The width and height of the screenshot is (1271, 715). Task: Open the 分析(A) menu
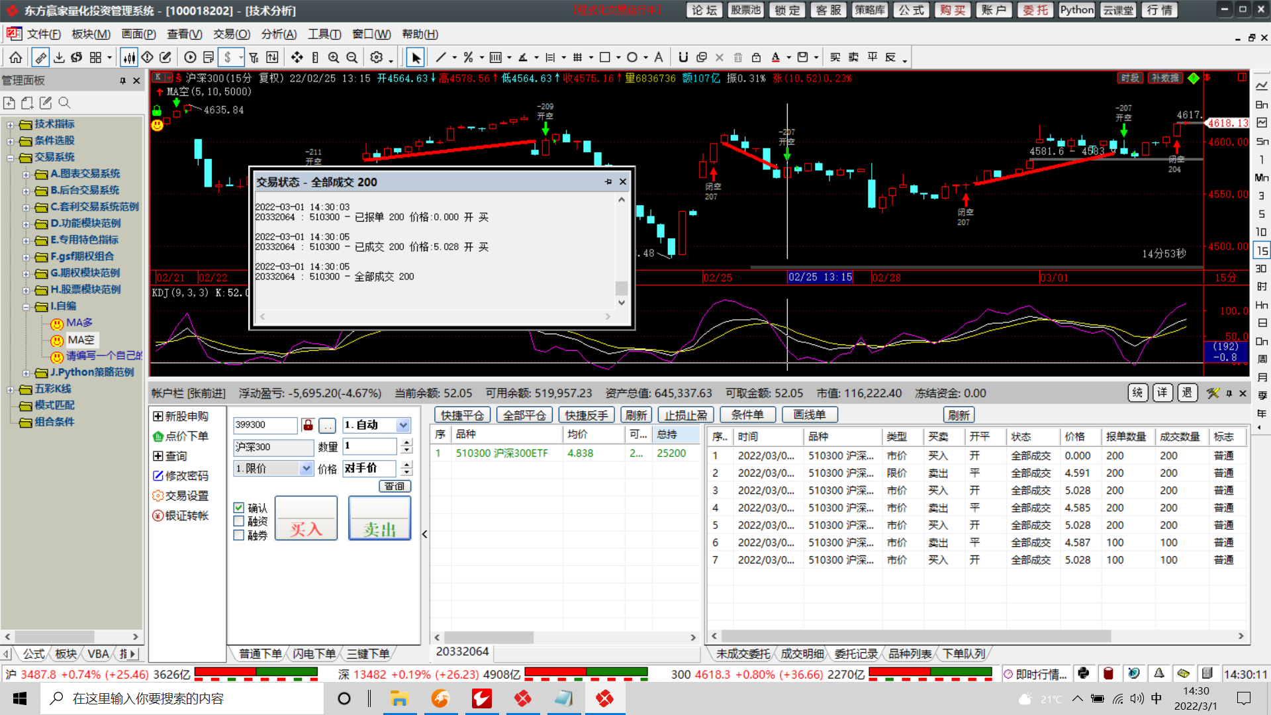279,34
